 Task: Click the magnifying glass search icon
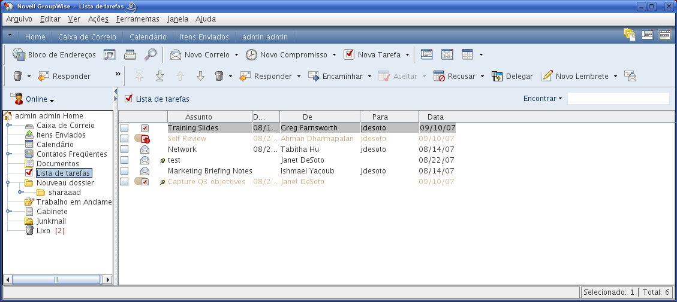(151, 54)
